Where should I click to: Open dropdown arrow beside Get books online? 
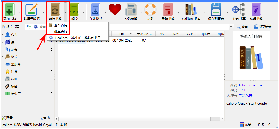(x=106, y=12)
